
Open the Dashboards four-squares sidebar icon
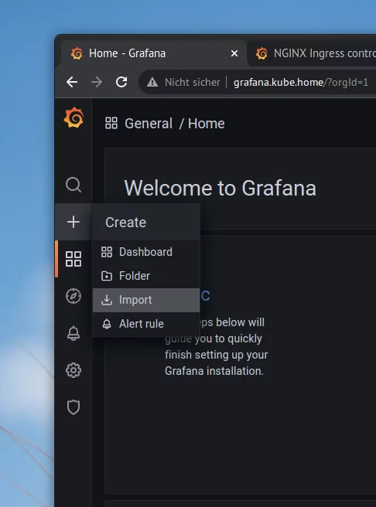click(73, 259)
